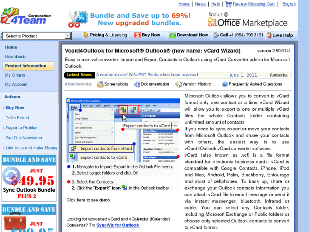
Task: Click Call +1 (954) 796 8161
Action: click(241, 35)
